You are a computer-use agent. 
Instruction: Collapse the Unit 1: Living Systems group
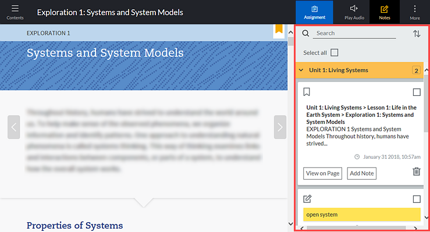coord(301,70)
